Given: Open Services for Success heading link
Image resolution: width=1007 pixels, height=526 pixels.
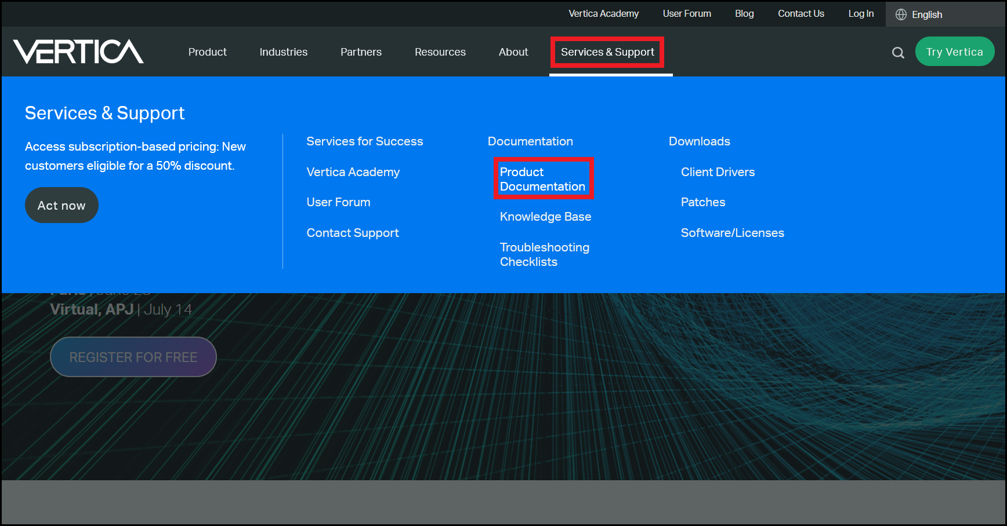Looking at the screenshot, I should (x=365, y=141).
